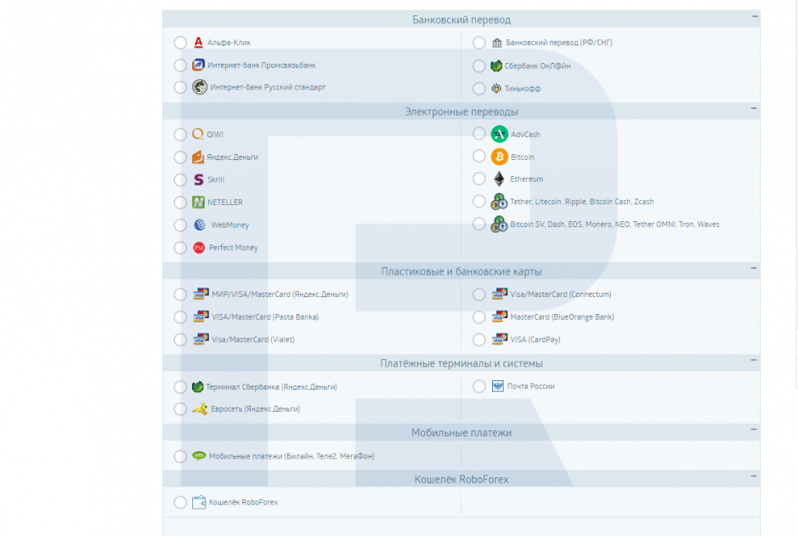Screen dimensions: 798x536
Task: Click the Евросеть yellow dog icon
Action: (200, 408)
